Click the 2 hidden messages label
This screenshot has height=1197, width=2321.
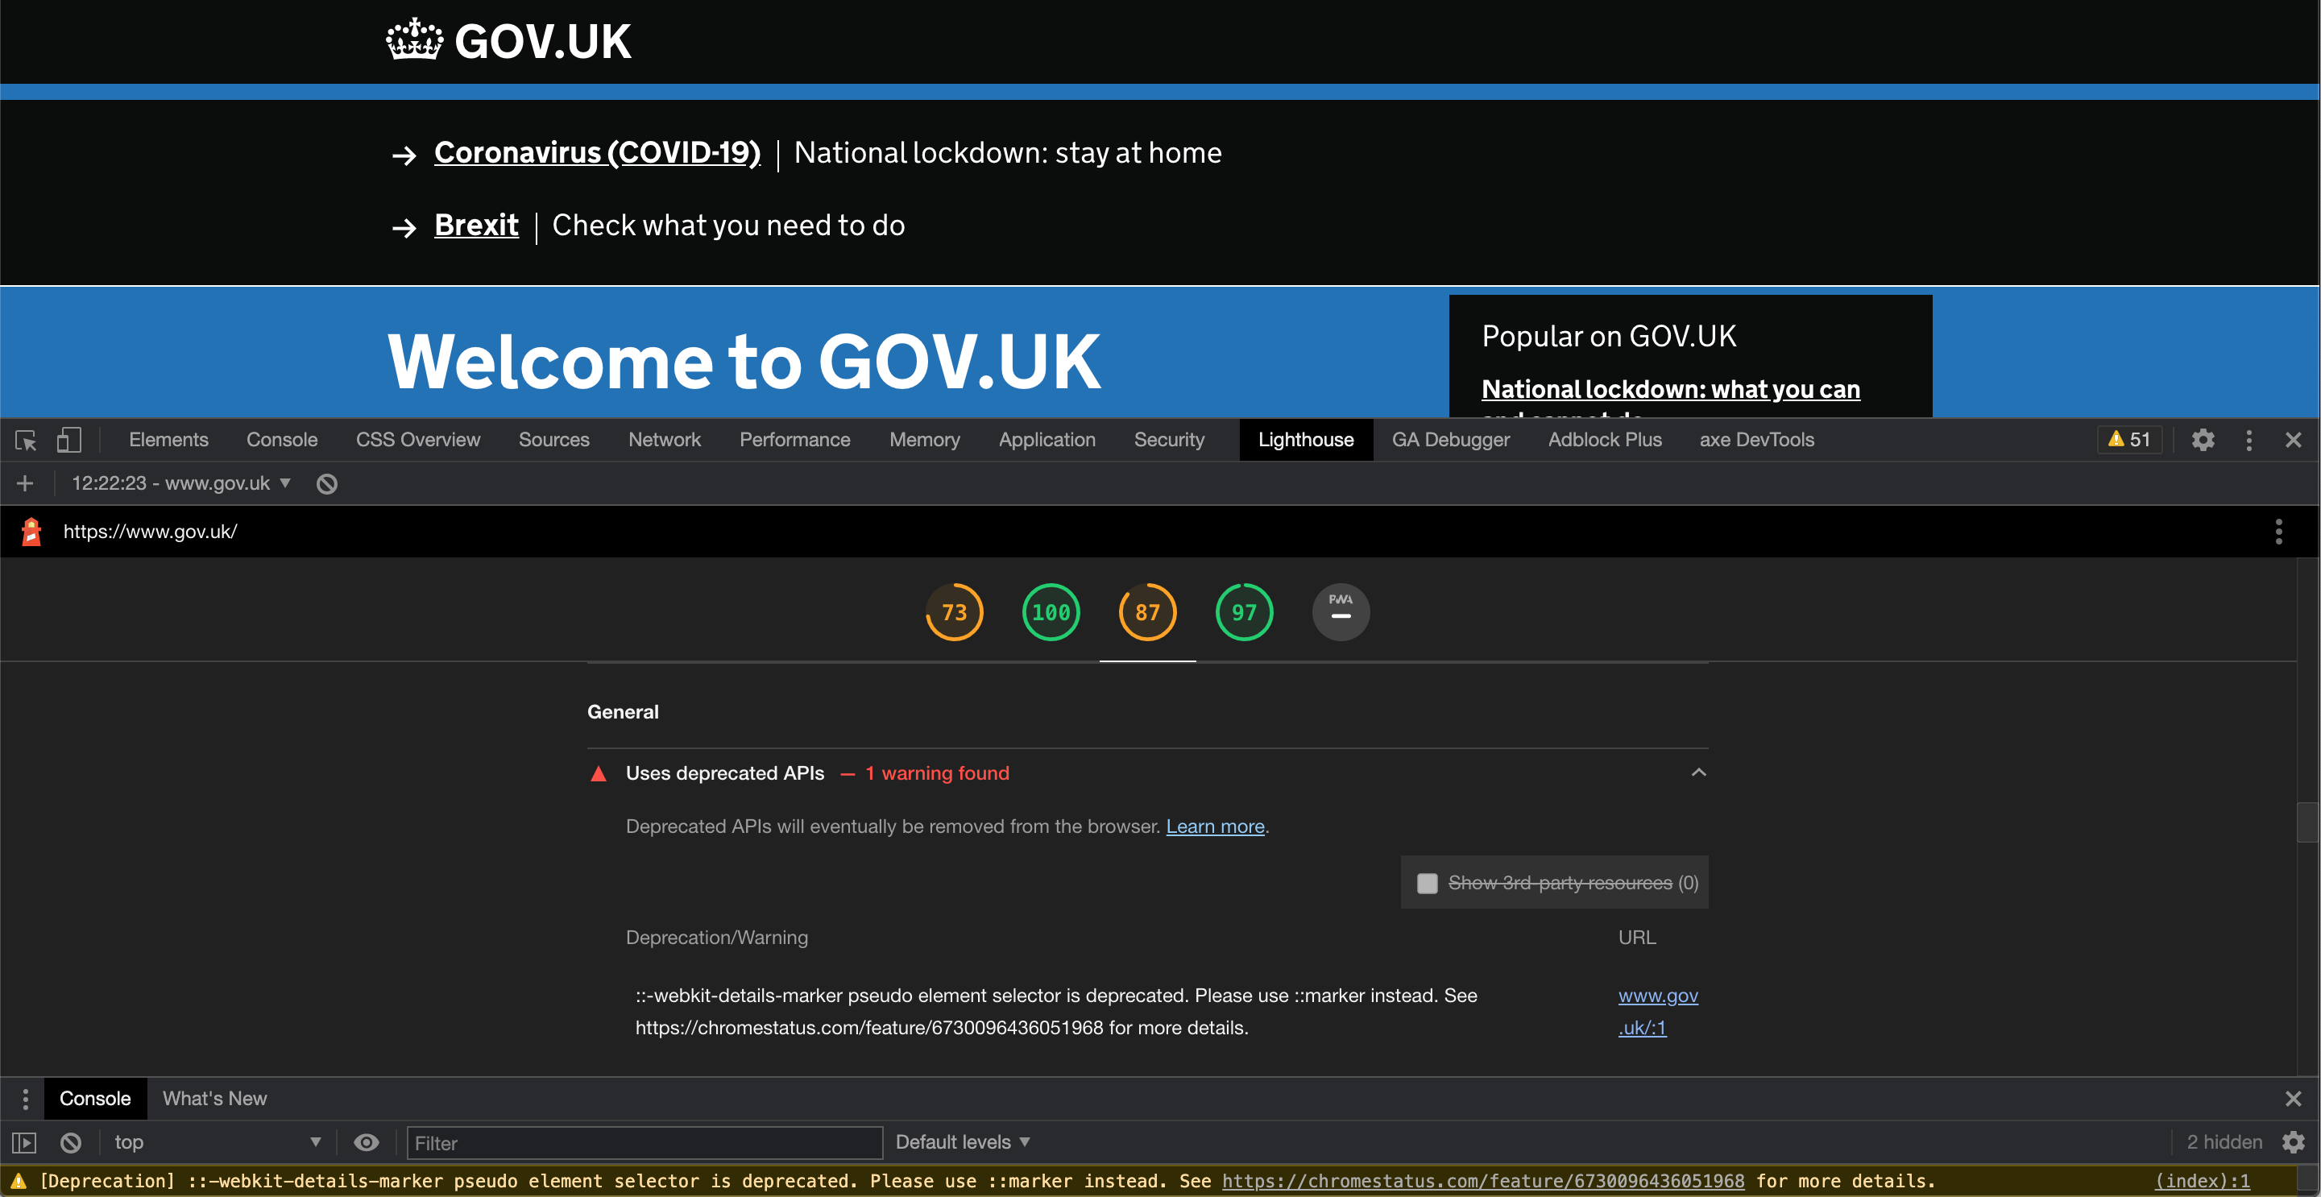click(2224, 1142)
